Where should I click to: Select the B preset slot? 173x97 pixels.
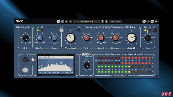62,21
